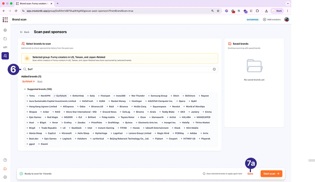Image resolution: width=315 pixels, height=182 pixels.
Task: Open a new browser tab
Action: tap(58, 3)
